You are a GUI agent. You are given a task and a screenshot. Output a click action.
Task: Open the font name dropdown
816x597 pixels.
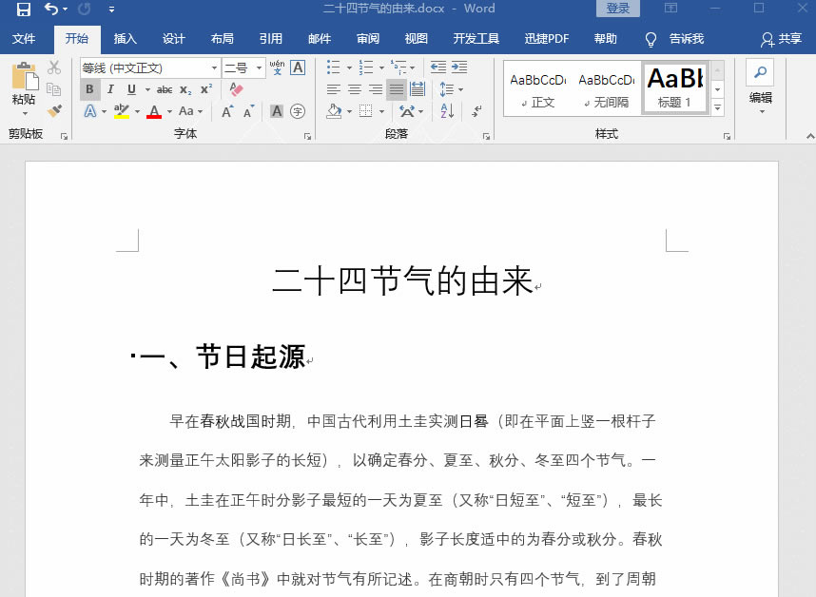pos(214,68)
